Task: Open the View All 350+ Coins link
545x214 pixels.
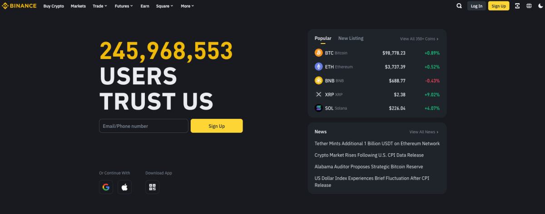Action: click(x=419, y=39)
